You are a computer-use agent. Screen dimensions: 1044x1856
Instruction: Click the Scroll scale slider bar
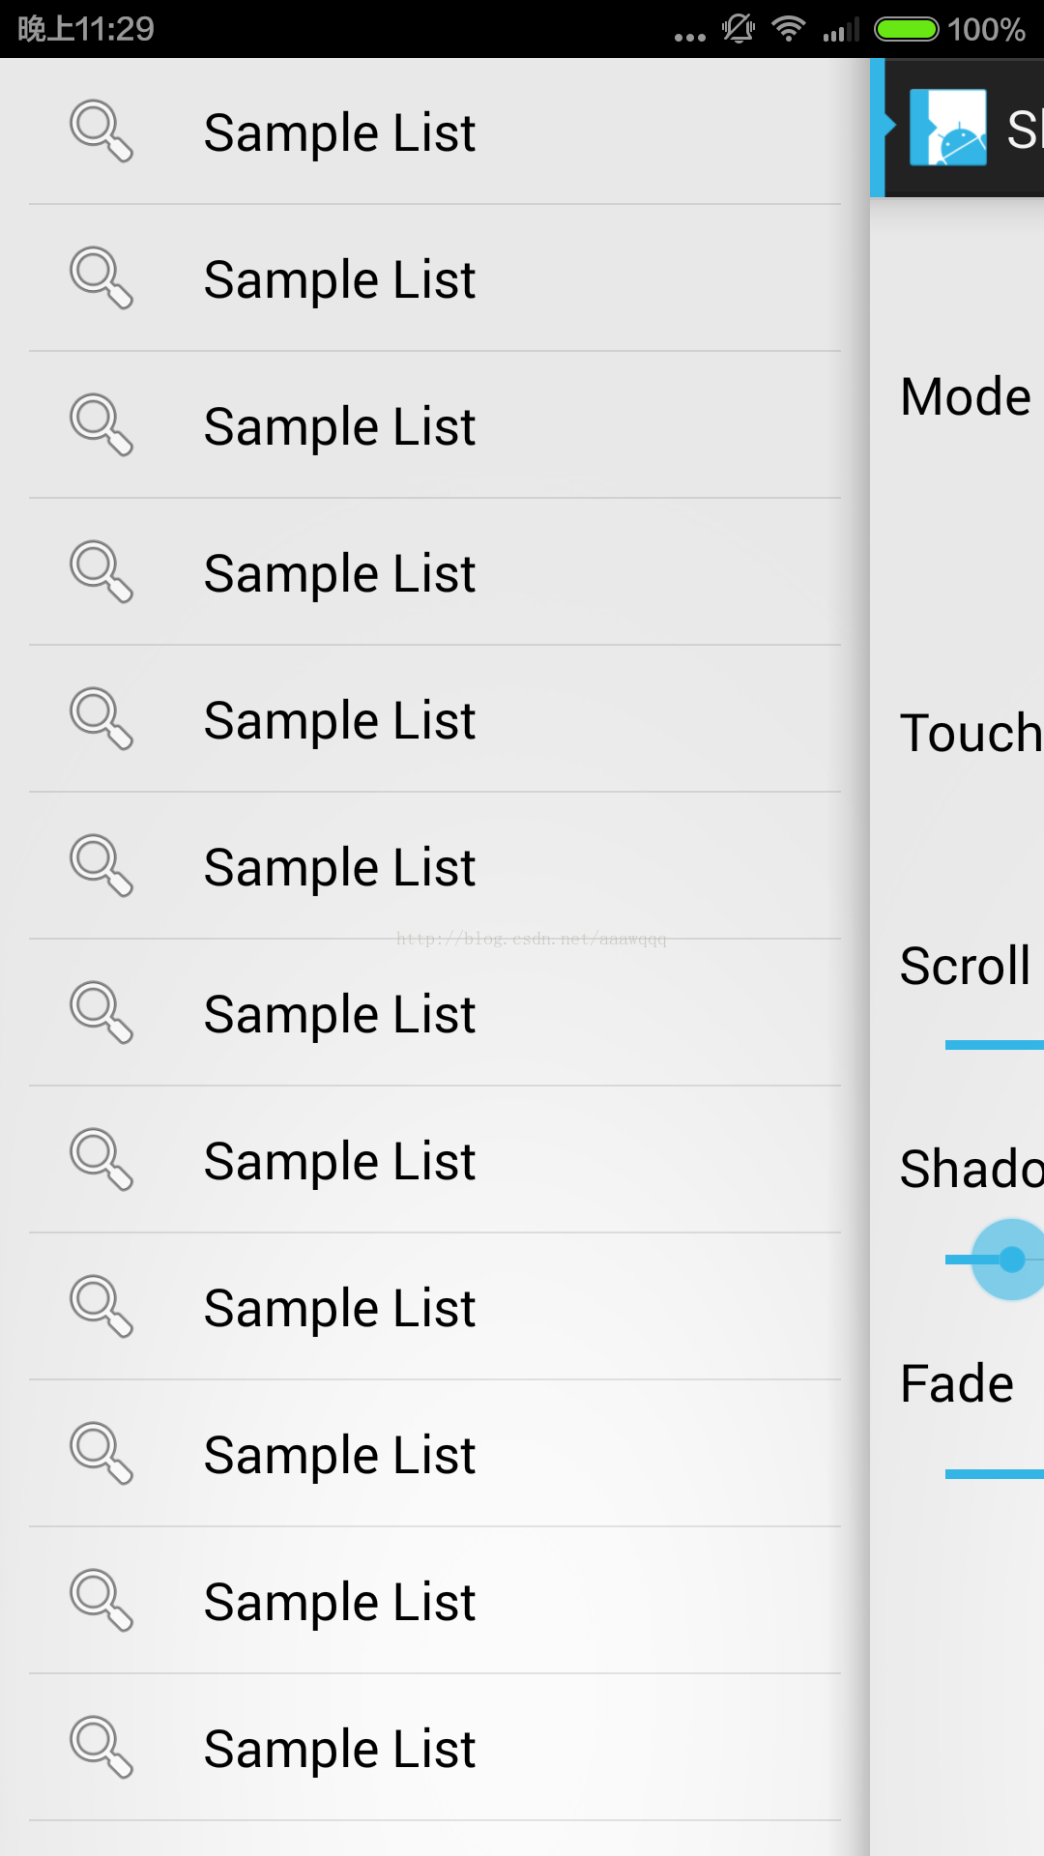coord(995,1045)
